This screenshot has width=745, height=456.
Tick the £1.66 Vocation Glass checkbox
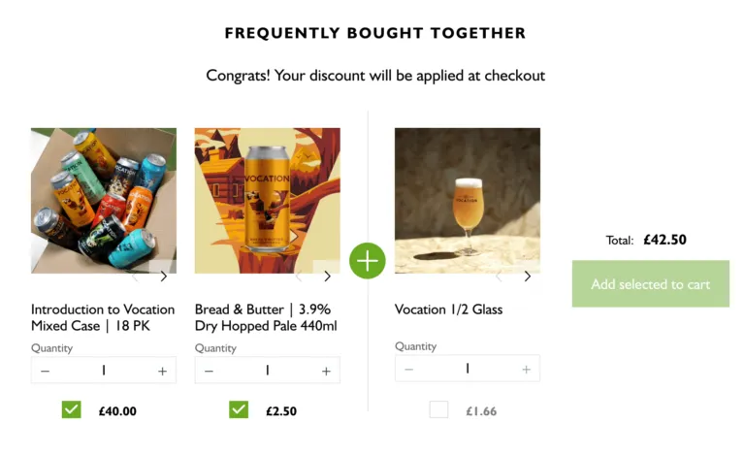[x=438, y=409]
